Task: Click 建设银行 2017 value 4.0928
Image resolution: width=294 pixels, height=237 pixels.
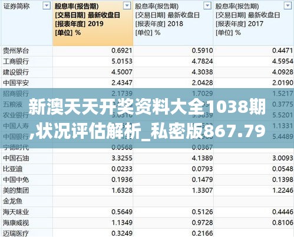Action: pyautogui.click(x=283, y=72)
